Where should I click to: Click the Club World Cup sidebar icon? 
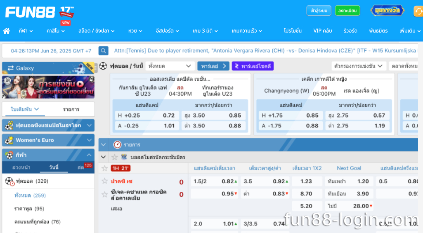point(9,125)
